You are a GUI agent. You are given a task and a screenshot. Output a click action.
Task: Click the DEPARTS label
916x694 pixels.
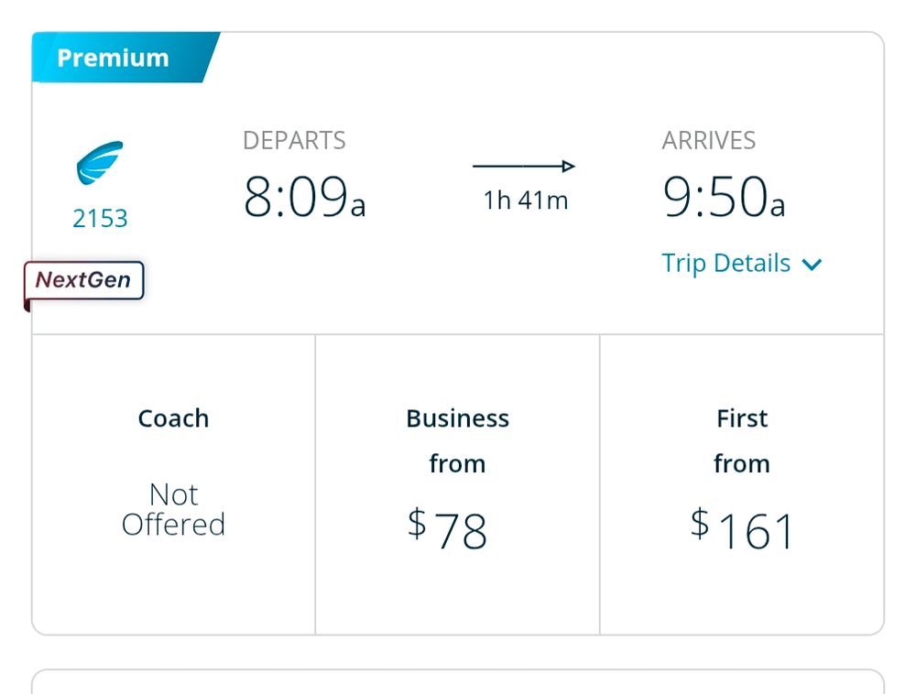[x=294, y=141]
